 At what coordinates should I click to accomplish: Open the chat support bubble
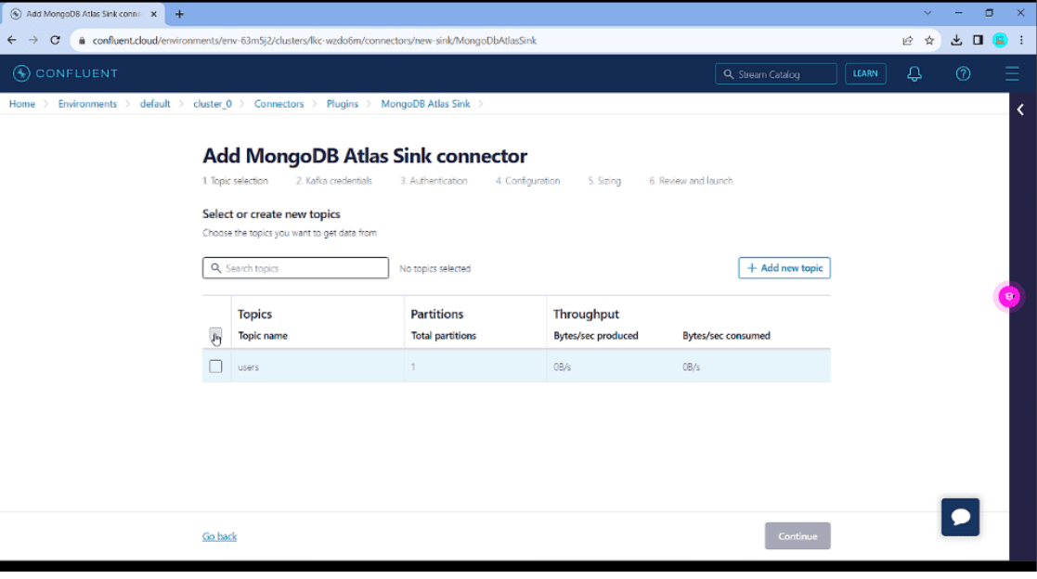coord(960,517)
